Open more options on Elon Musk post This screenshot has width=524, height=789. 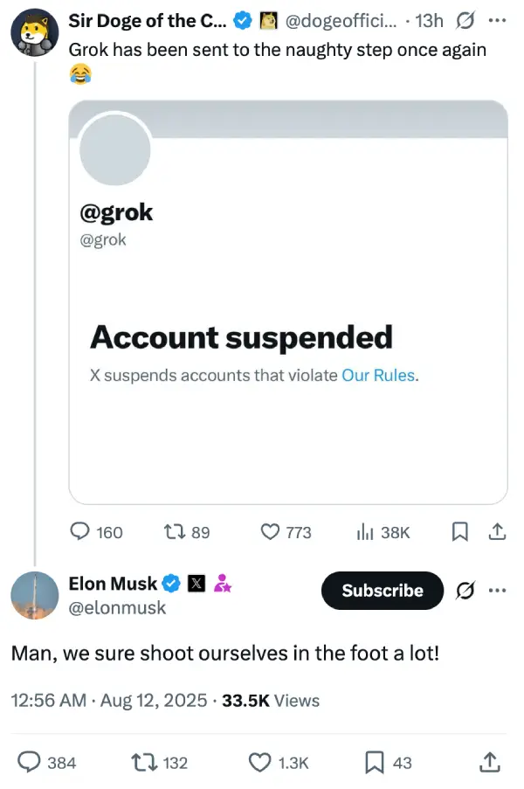point(497,591)
